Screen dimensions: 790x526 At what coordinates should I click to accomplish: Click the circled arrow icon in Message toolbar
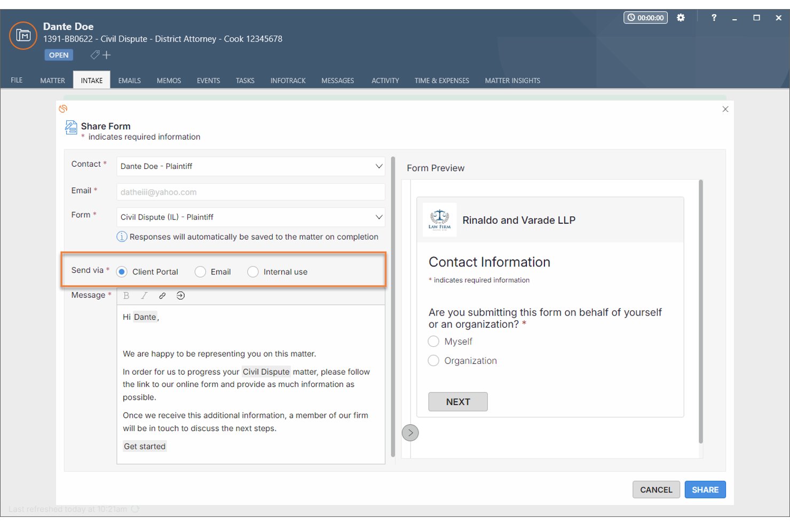click(180, 296)
